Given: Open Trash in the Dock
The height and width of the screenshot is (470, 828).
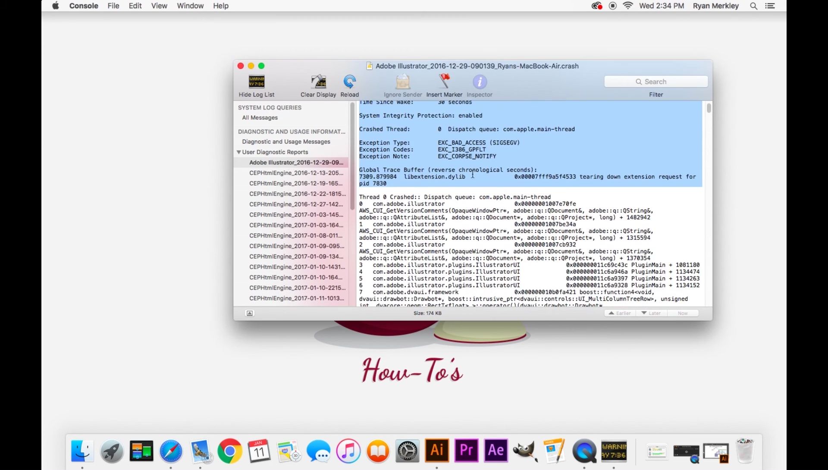Looking at the screenshot, I should point(745,451).
